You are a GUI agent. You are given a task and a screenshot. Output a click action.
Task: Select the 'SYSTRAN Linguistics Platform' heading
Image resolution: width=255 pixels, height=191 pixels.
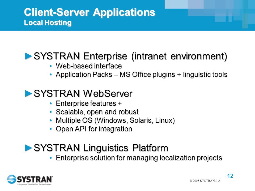pyautogui.click(x=101, y=148)
